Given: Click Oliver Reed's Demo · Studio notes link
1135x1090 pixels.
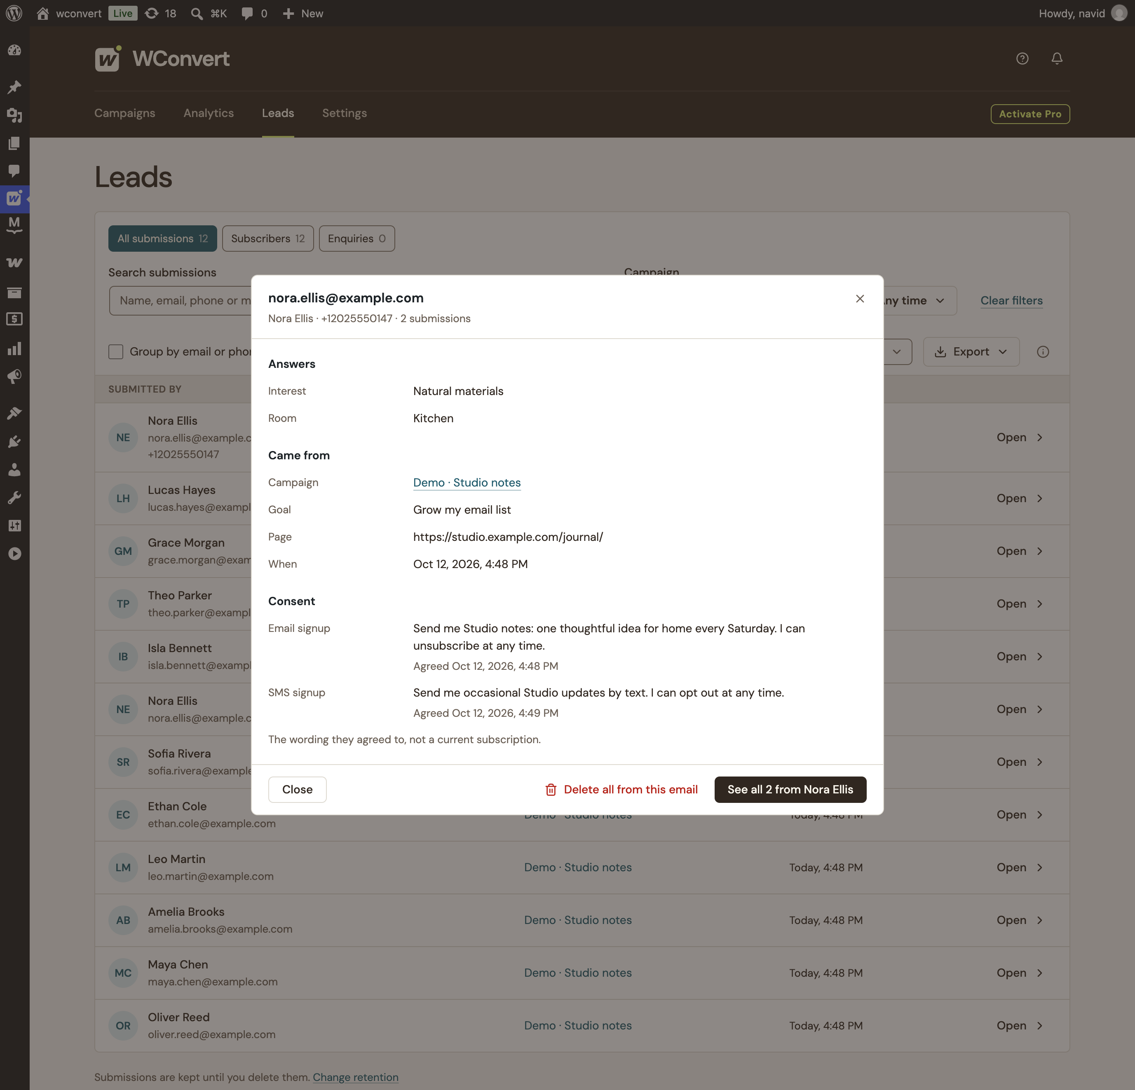Looking at the screenshot, I should (x=578, y=1025).
